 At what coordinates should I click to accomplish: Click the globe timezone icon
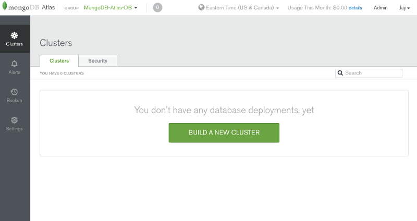(x=201, y=7)
